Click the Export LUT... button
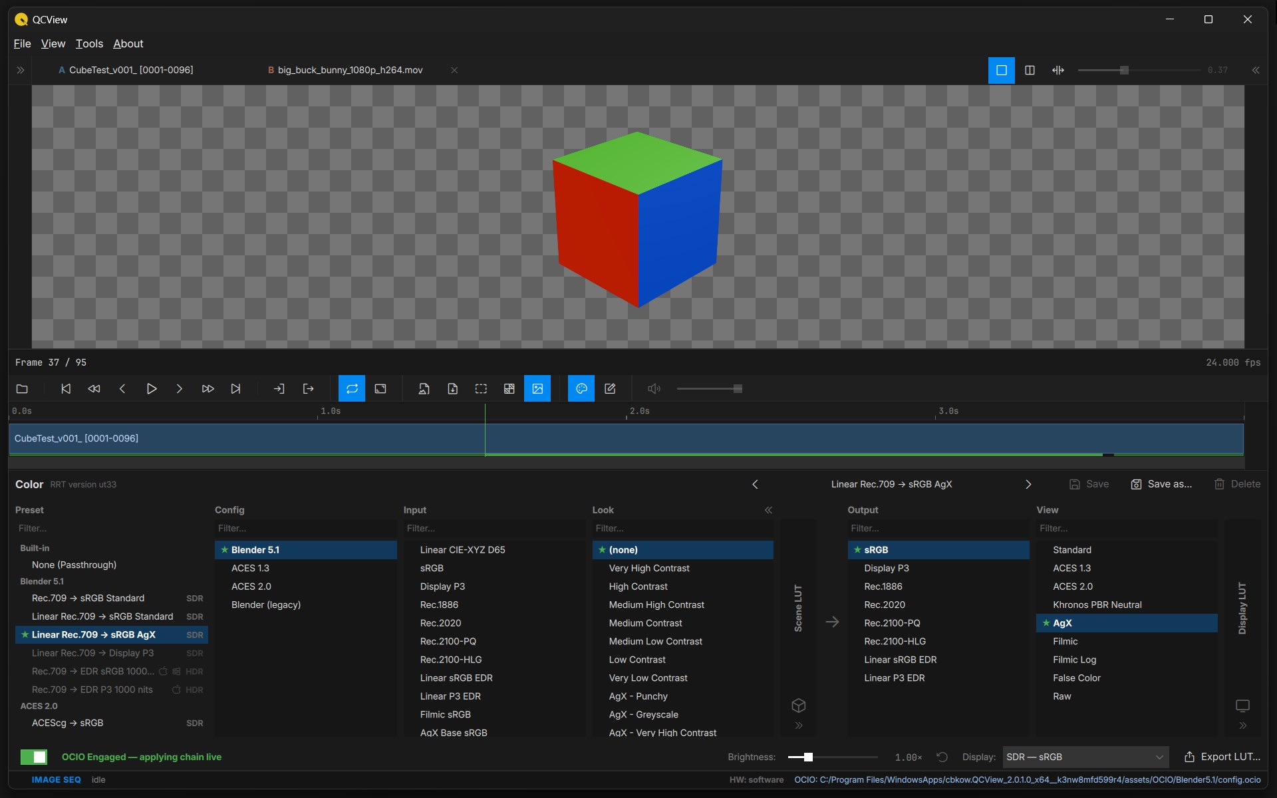The width and height of the screenshot is (1277, 798). 1222,757
